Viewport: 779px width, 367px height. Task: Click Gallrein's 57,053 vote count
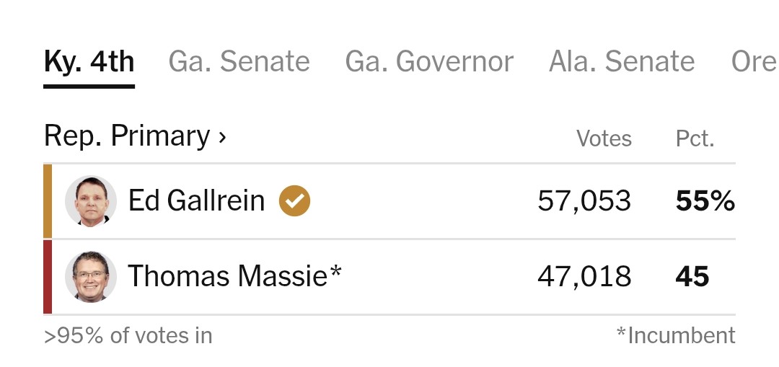(x=584, y=201)
